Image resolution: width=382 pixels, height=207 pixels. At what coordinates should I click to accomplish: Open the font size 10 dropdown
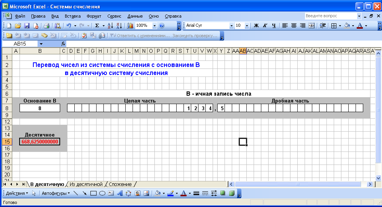[x=247, y=26]
